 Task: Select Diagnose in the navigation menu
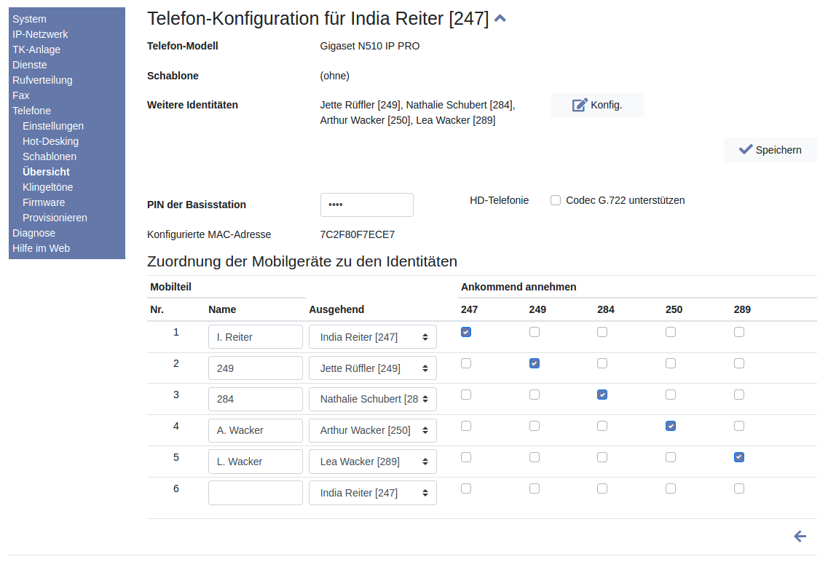coord(33,233)
